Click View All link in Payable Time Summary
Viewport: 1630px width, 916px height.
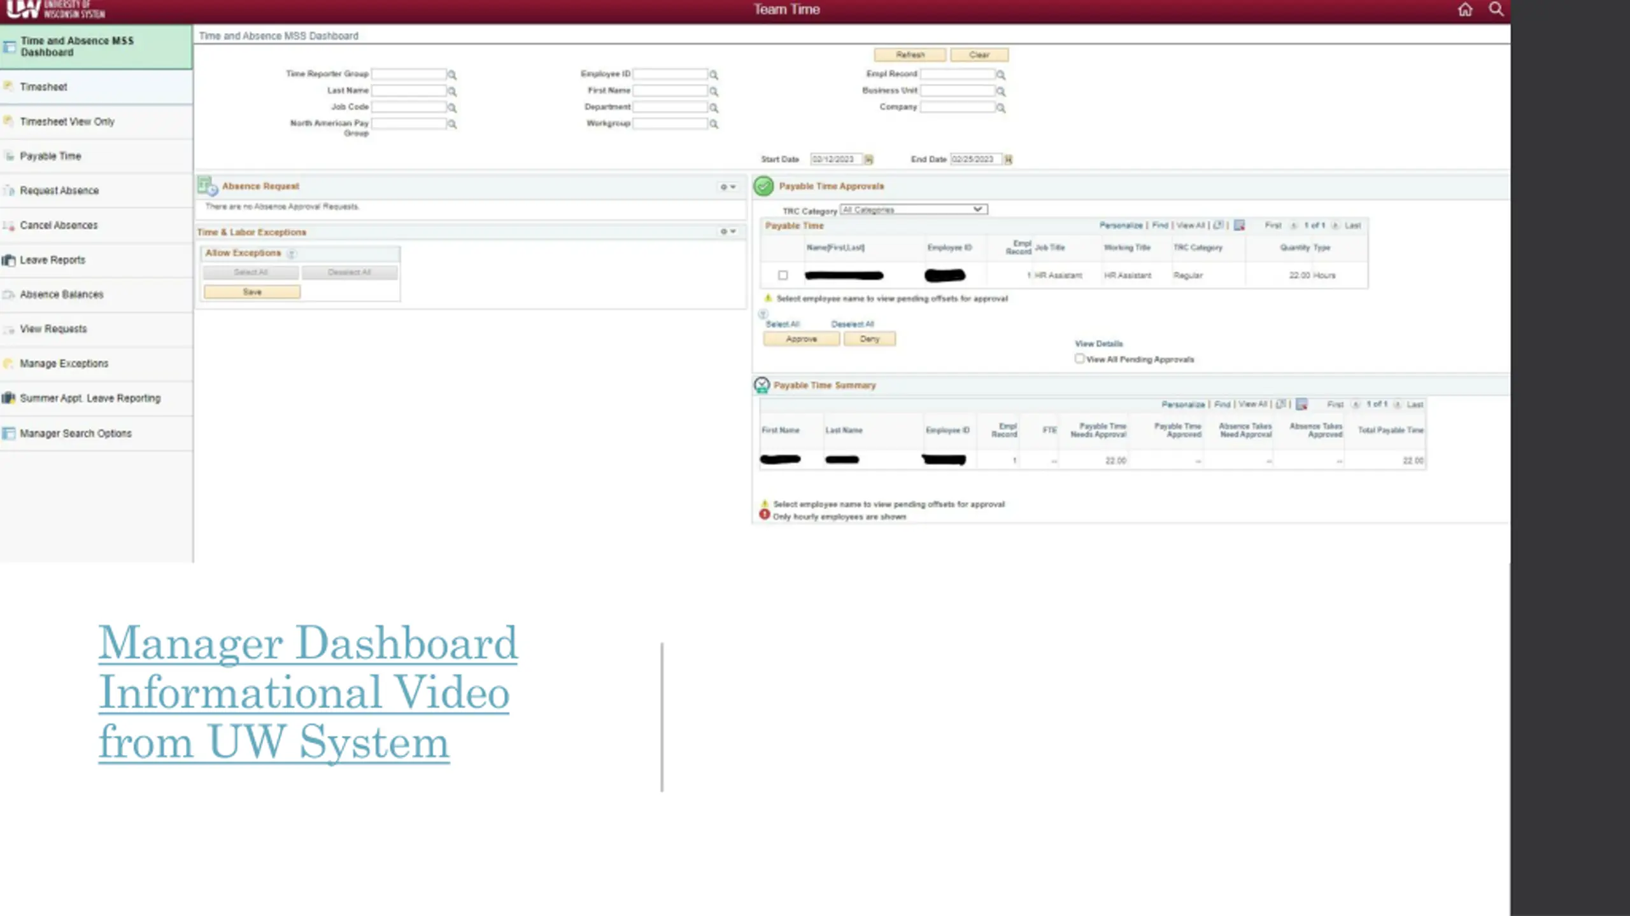coord(1252,405)
